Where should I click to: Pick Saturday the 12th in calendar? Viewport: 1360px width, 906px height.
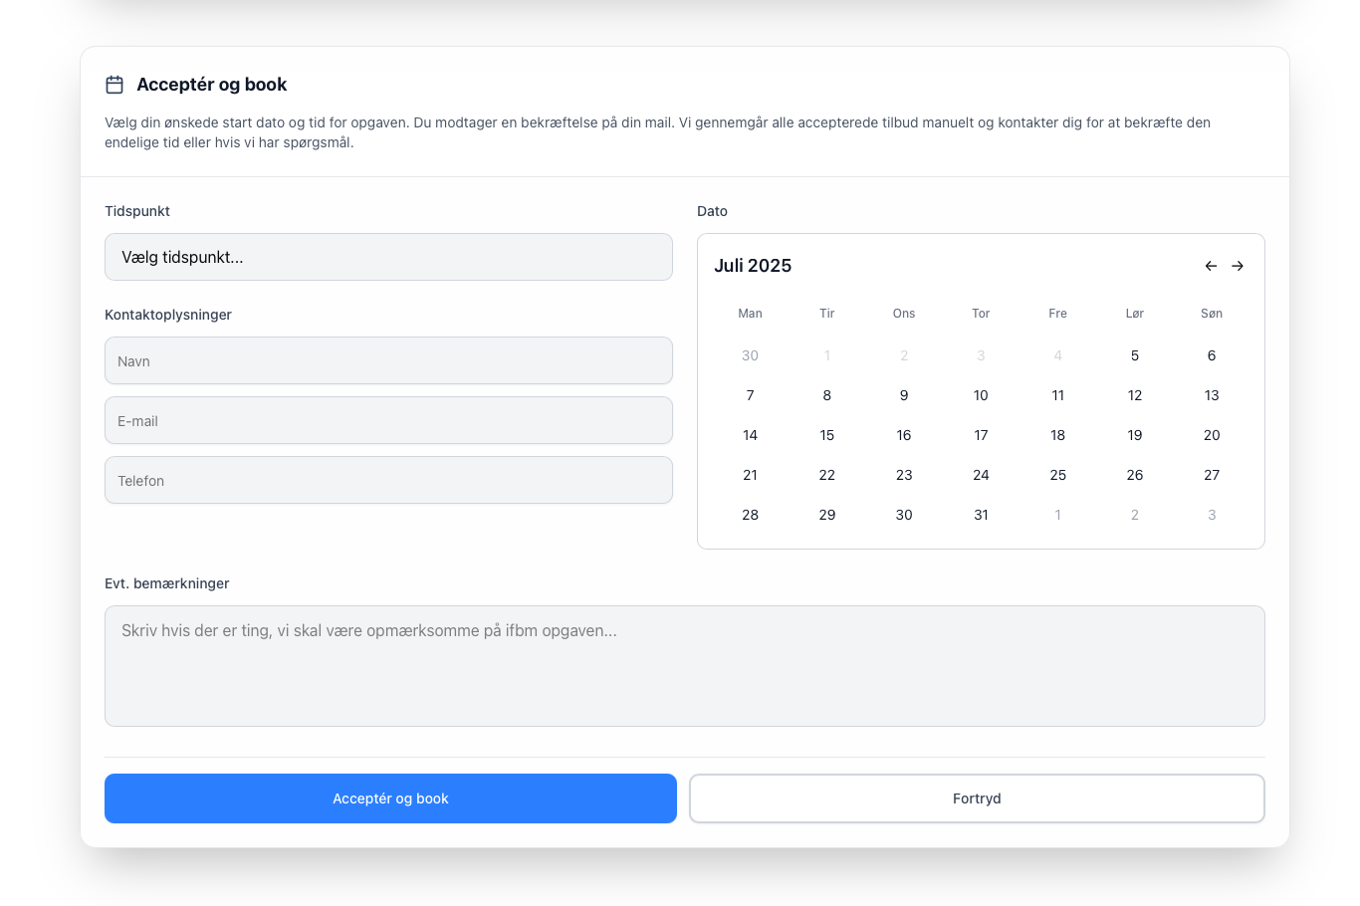(1134, 395)
